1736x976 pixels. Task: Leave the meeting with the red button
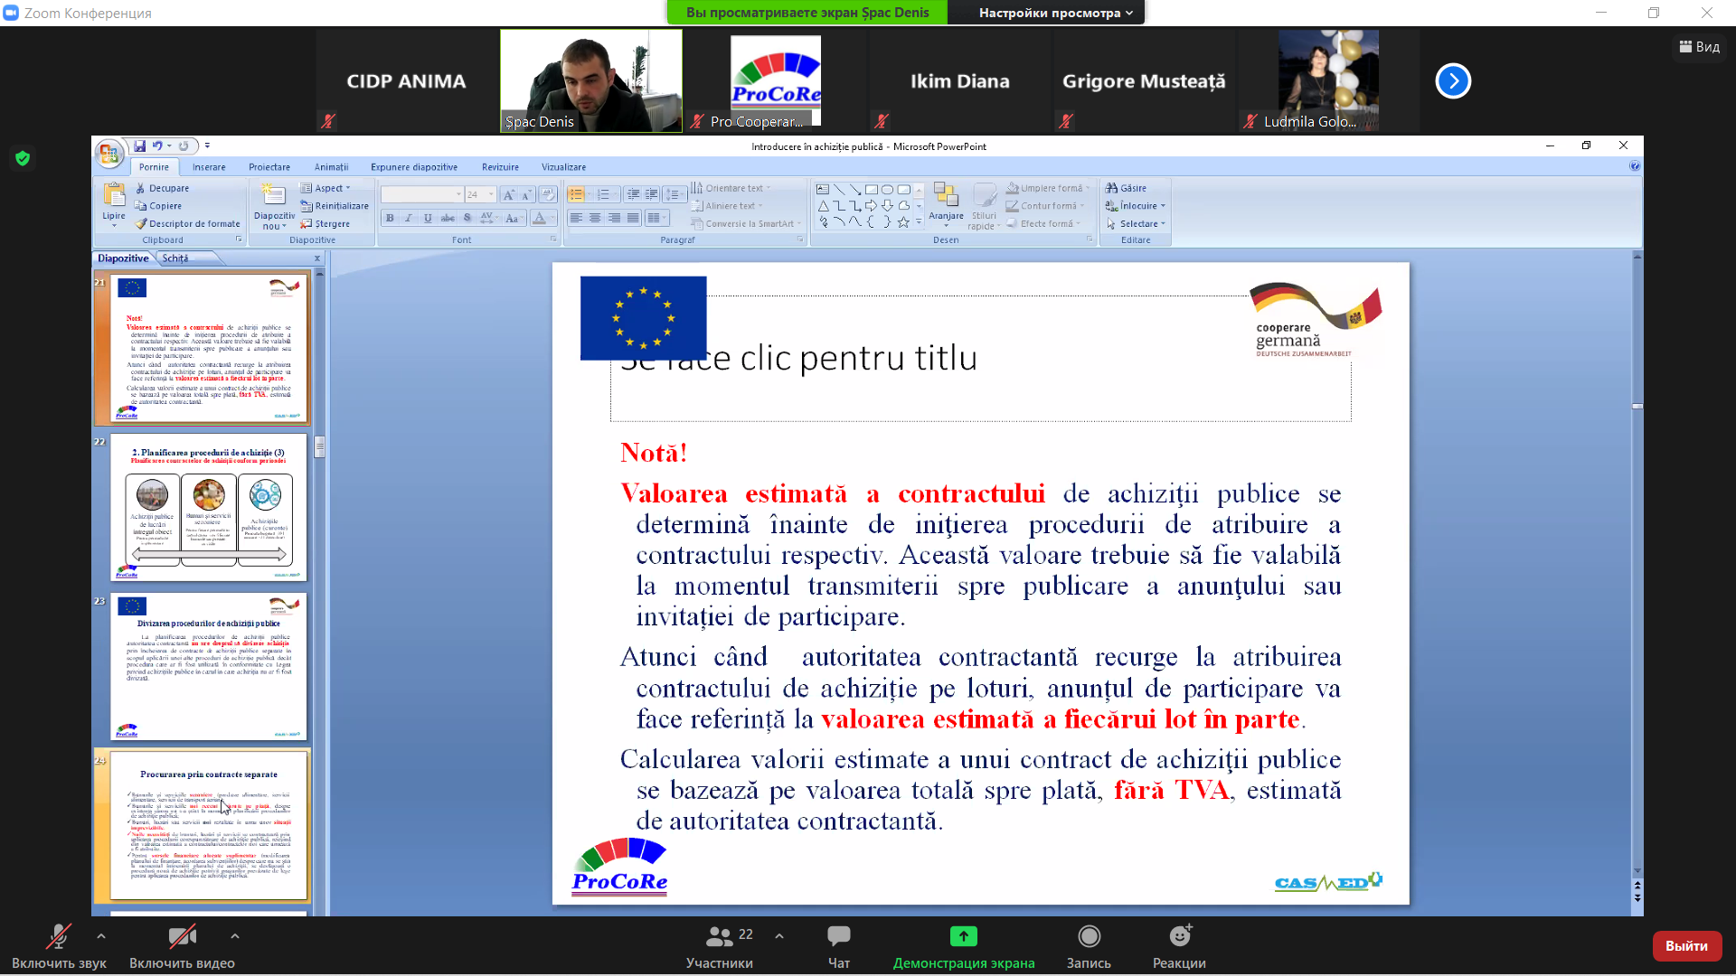pos(1686,946)
